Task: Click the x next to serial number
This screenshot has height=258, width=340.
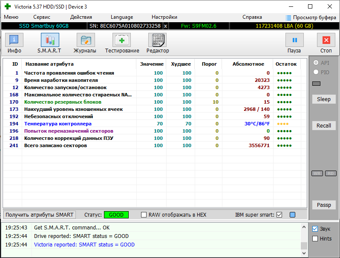Action: tap(165, 26)
